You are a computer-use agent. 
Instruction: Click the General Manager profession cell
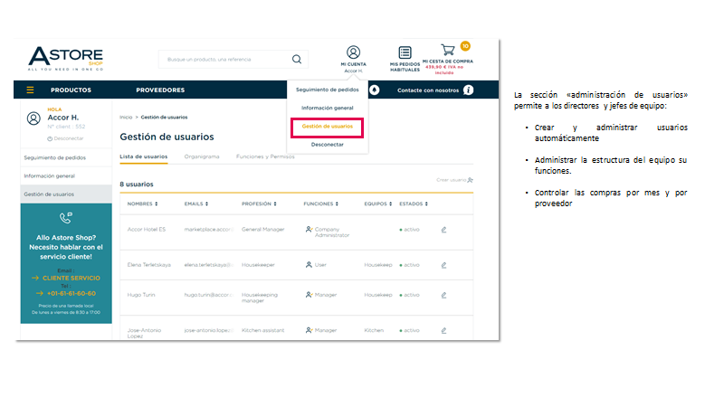(x=263, y=230)
